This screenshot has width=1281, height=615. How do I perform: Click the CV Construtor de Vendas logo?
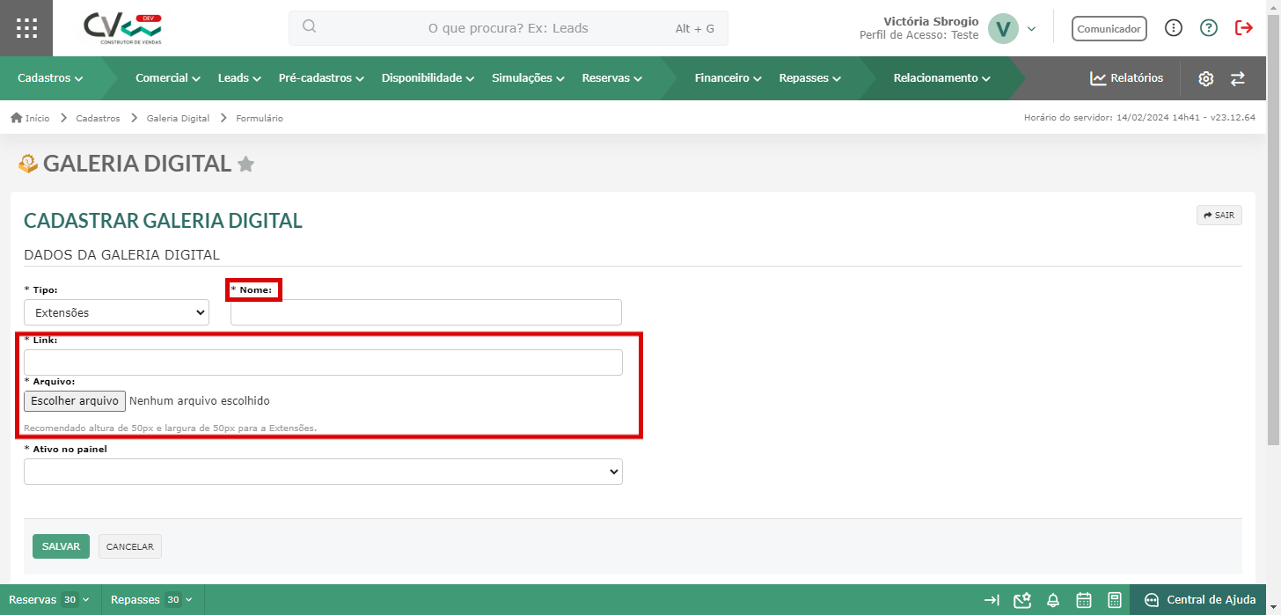pos(123,28)
